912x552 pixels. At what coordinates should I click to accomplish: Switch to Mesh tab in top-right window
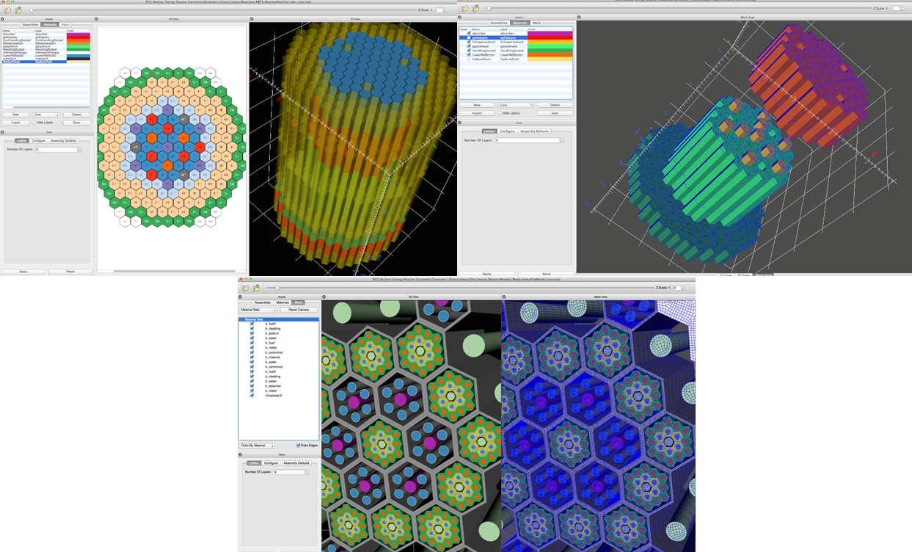[537, 23]
